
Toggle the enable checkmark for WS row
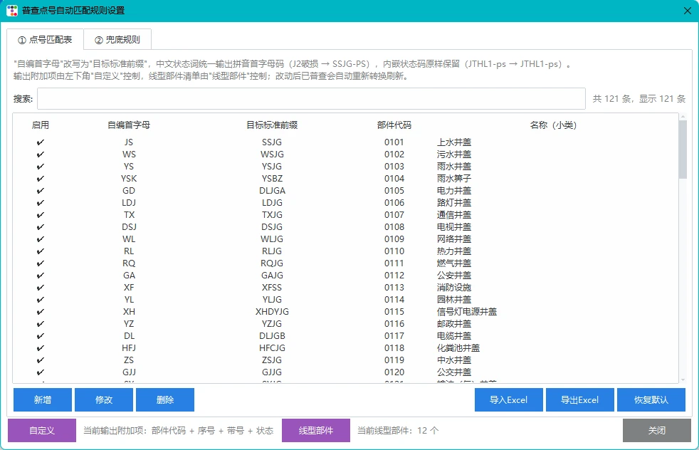(40, 155)
